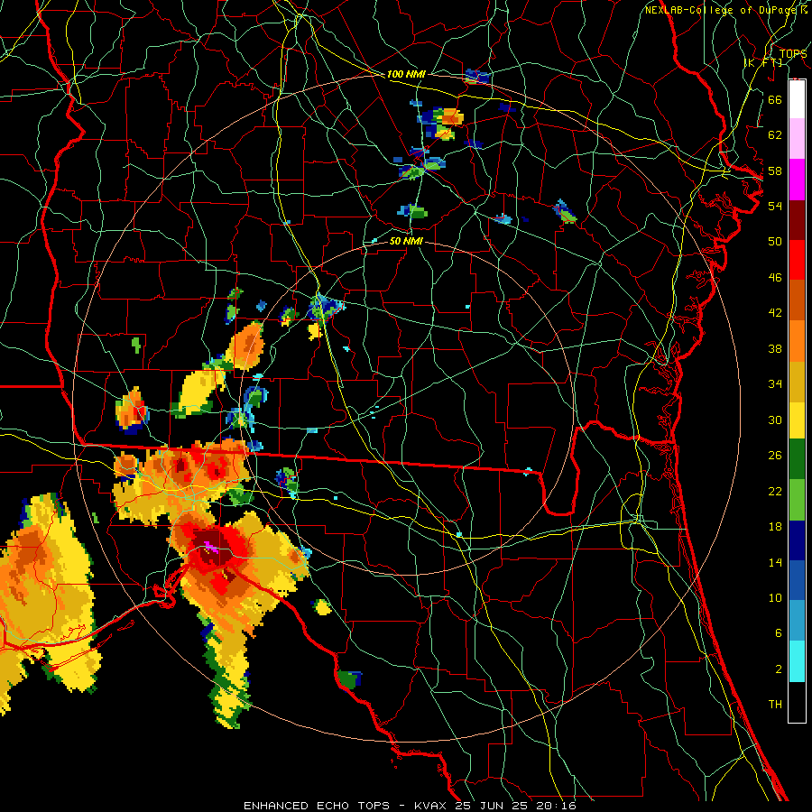Screen dimensions: 812x812
Task: Click the navy blue 14-18 legend block
Action: coord(797,540)
